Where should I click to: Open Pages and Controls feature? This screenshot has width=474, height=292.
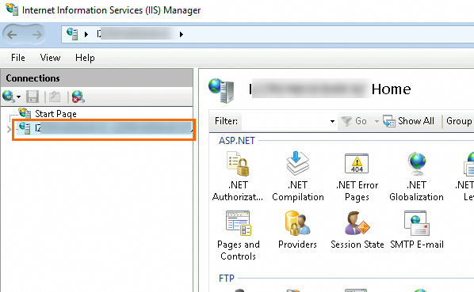[x=239, y=236]
